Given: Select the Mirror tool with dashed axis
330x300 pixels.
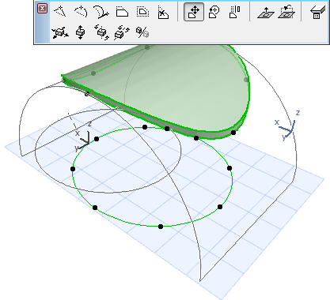Looking at the screenshot, I should tap(234, 12).
